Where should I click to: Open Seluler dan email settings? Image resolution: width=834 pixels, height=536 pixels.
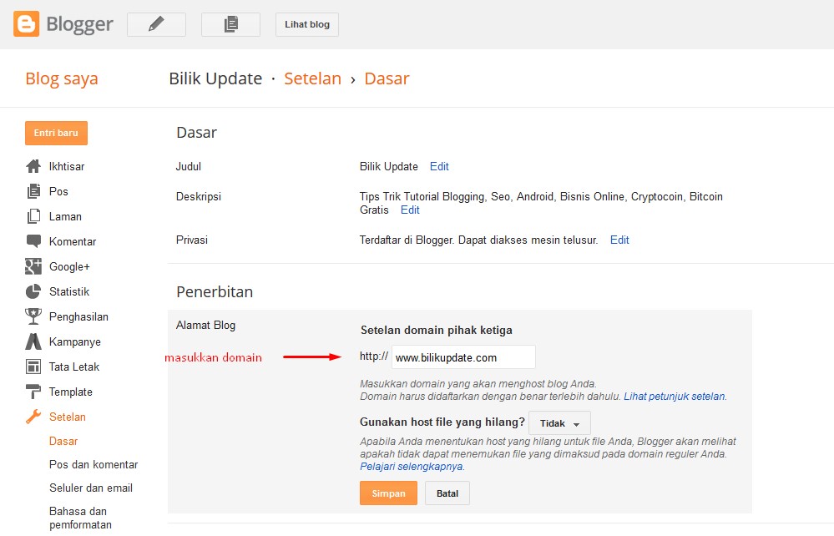pos(90,488)
